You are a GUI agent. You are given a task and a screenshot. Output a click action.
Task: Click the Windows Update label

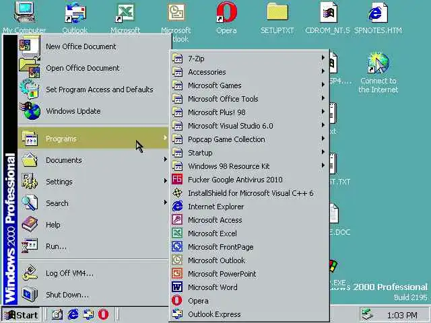[73, 111]
